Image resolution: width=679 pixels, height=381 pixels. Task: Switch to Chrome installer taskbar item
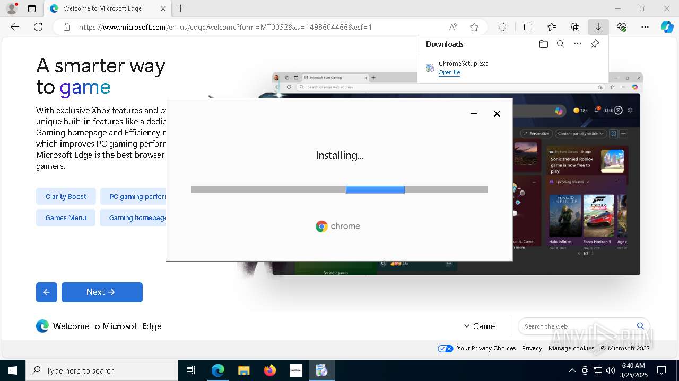(322, 370)
